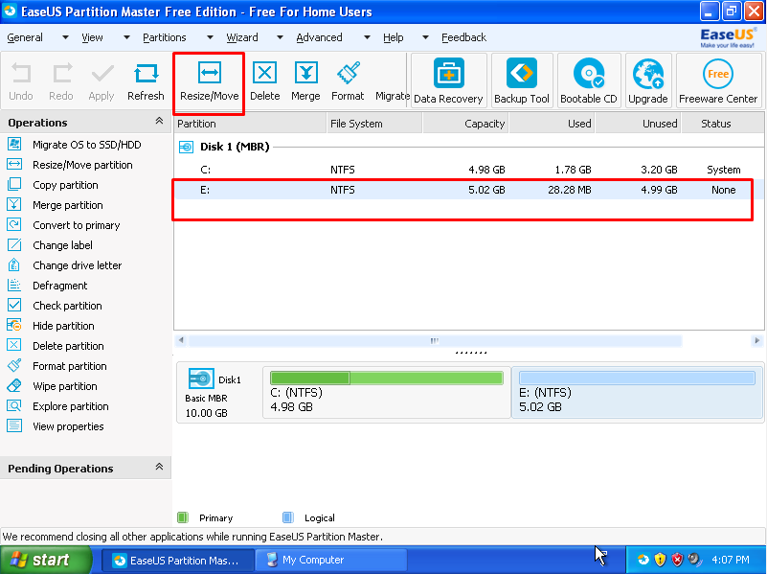This screenshot has height=574, width=767.
Task: Open the Data Recovery tool
Action: (448, 80)
